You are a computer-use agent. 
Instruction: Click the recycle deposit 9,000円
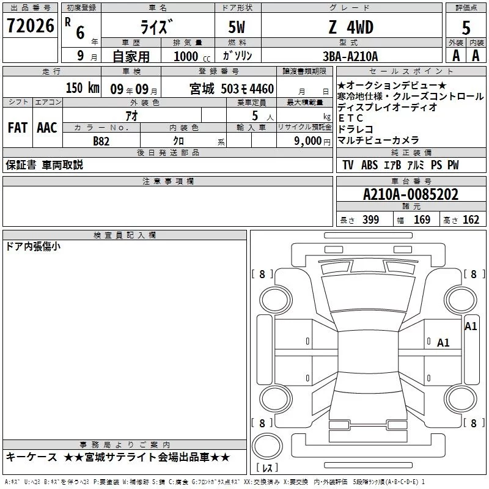coord(312,141)
